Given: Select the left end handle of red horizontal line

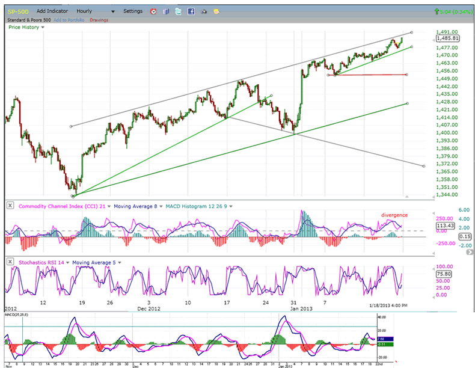Looking at the screenshot, I should 328,75.
